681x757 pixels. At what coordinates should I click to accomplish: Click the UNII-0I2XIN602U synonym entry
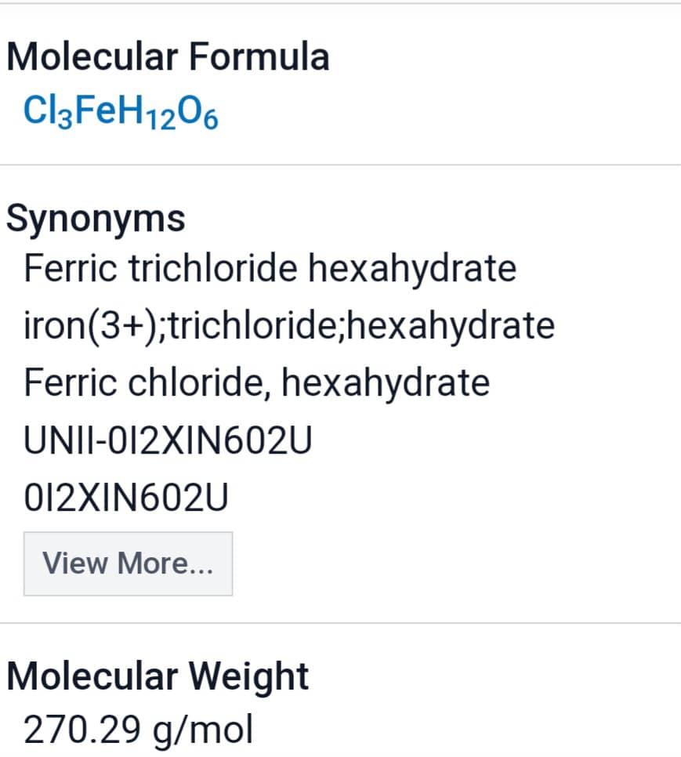click(x=168, y=440)
